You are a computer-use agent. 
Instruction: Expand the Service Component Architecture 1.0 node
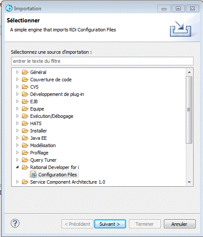coord(17,182)
